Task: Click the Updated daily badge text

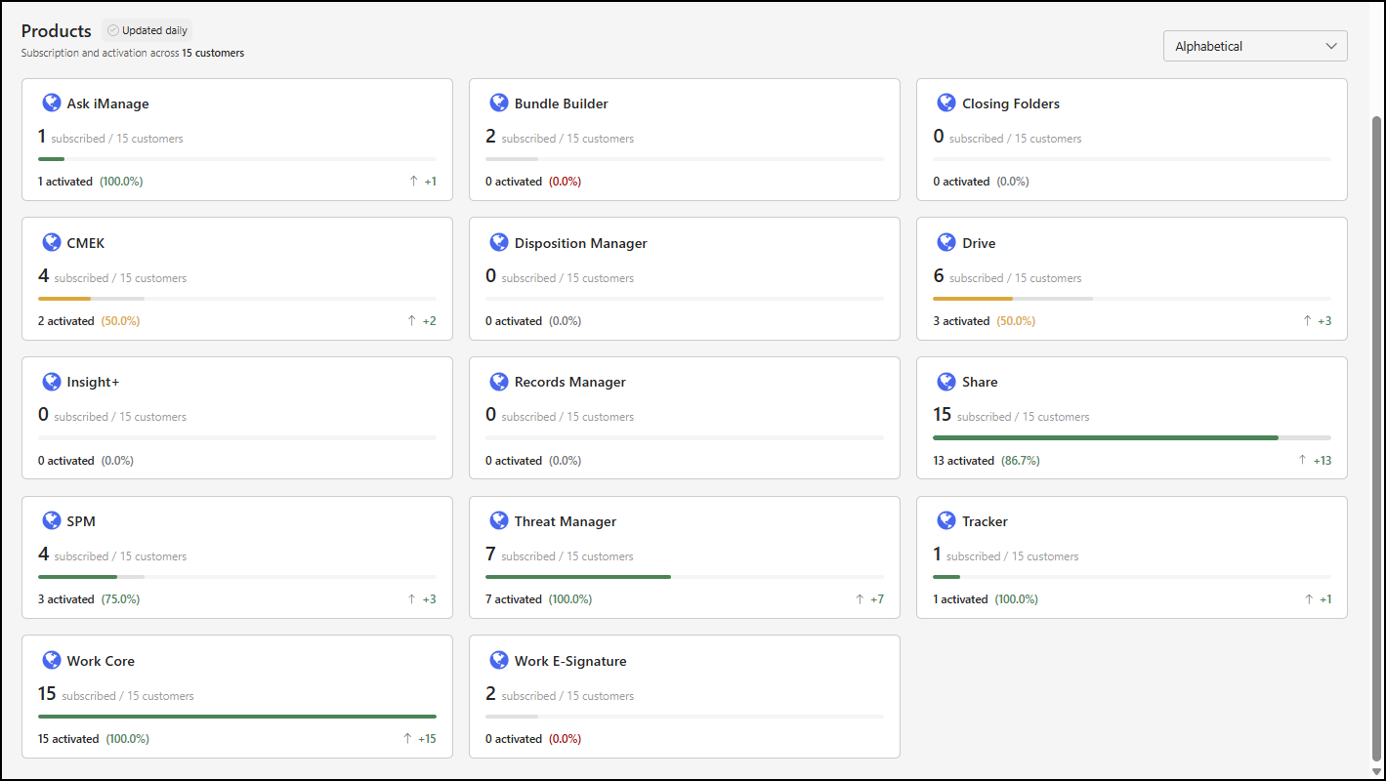Action: pos(154,30)
